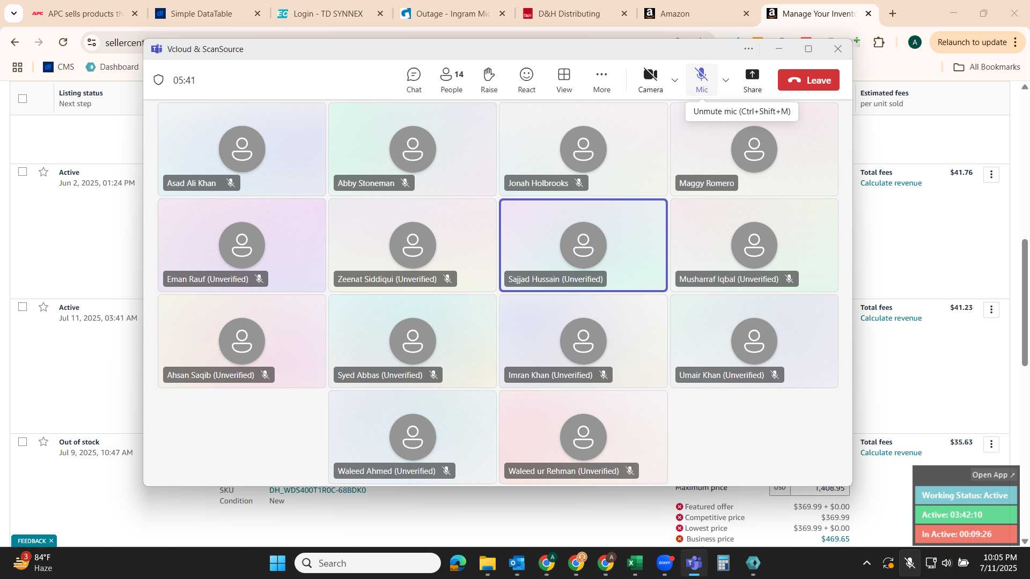Star the Jun 2, 2025 active listing
The width and height of the screenshot is (1030, 579).
(43, 172)
